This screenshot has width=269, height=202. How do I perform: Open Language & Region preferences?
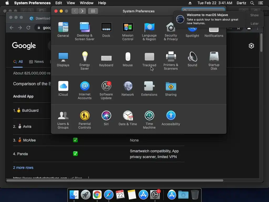pyautogui.click(x=149, y=31)
